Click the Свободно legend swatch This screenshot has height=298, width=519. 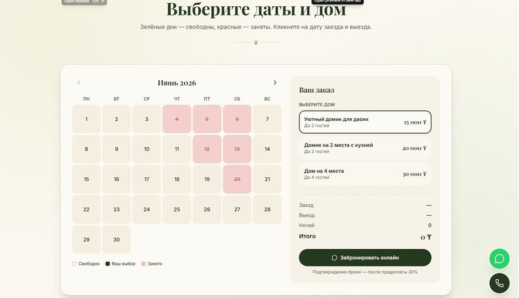[74, 264]
